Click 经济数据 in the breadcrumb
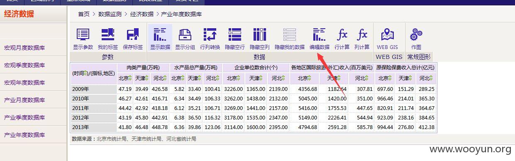The image size is (515, 161). click(142, 14)
